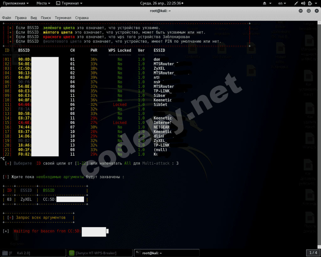Open the Вид menu
This screenshot has height=257, width=321.
pos(34,18)
